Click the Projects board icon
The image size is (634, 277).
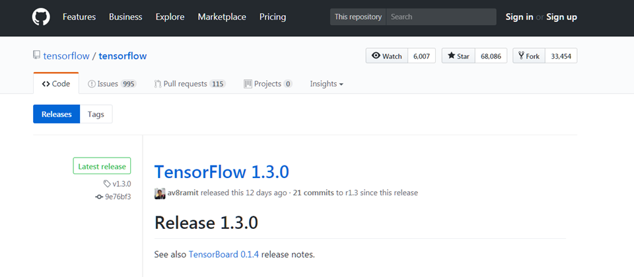[x=248, y=84]
